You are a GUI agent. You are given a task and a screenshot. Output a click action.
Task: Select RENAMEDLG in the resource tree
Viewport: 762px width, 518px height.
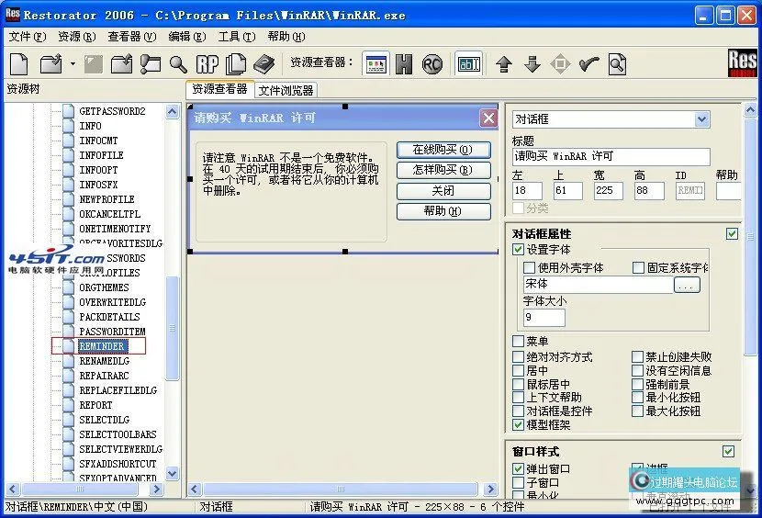click(x=105, y=361)
